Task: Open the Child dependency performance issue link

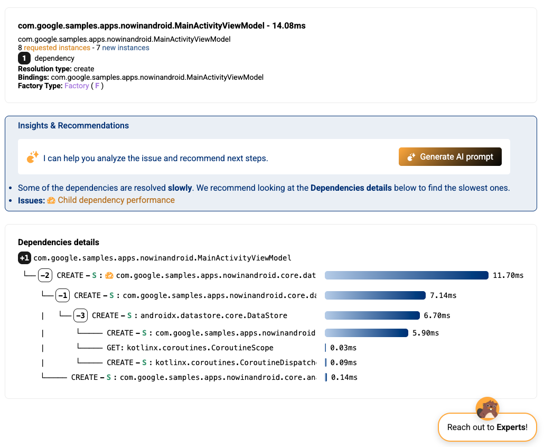Action: 116,200
